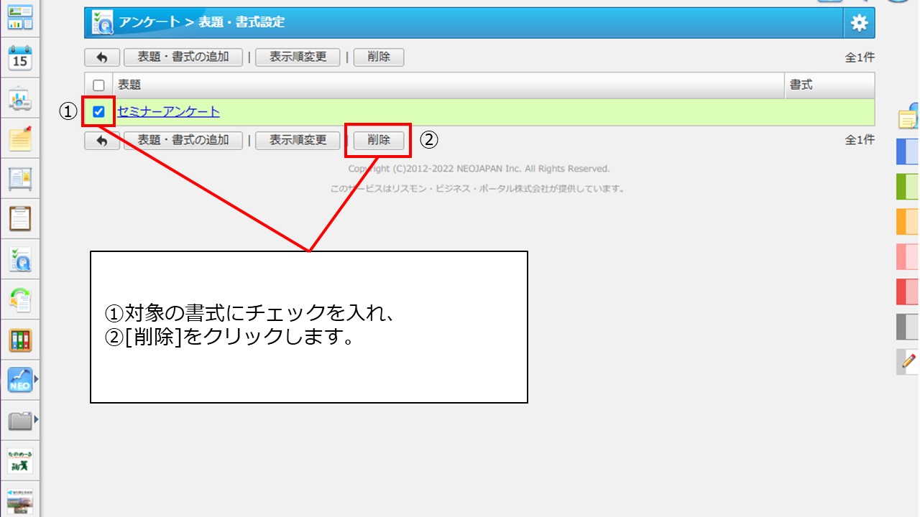This screenshot has height=517, width=920.
Task: Click the bottom 表題・書式の追加 button
Action: (x=183, y=141)
